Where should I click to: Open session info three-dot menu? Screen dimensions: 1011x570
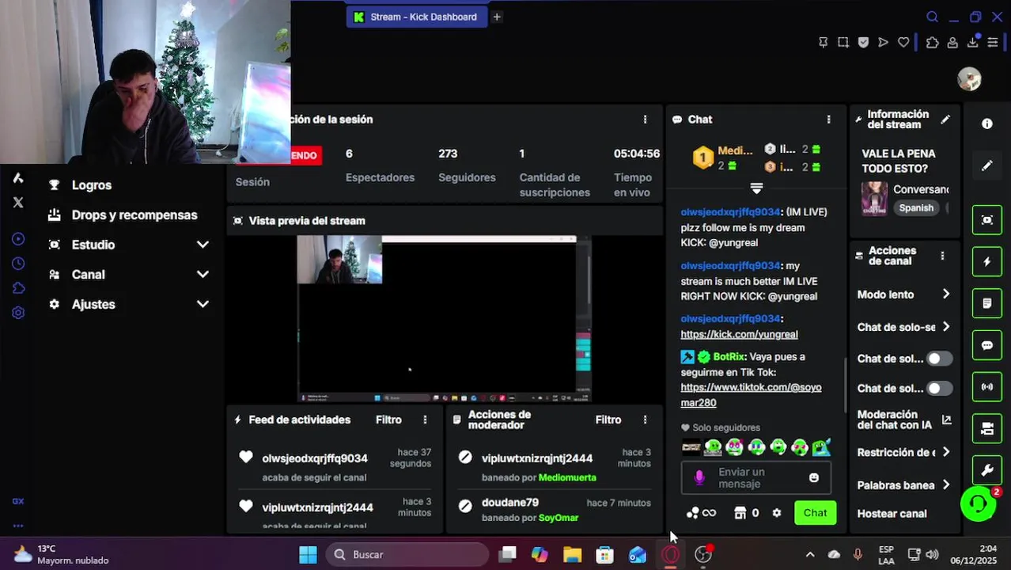pos(645,120)
